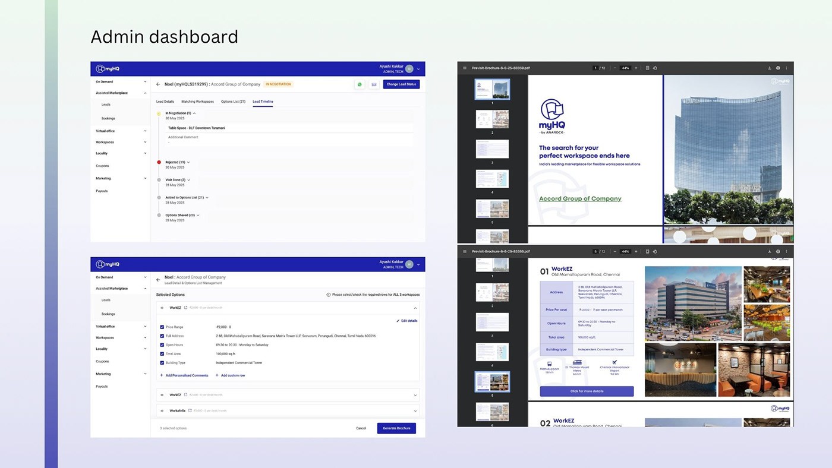Screen dimensions: 832x468
Task: Expand the Visit Done (2) section
Action: coord(189,180)
